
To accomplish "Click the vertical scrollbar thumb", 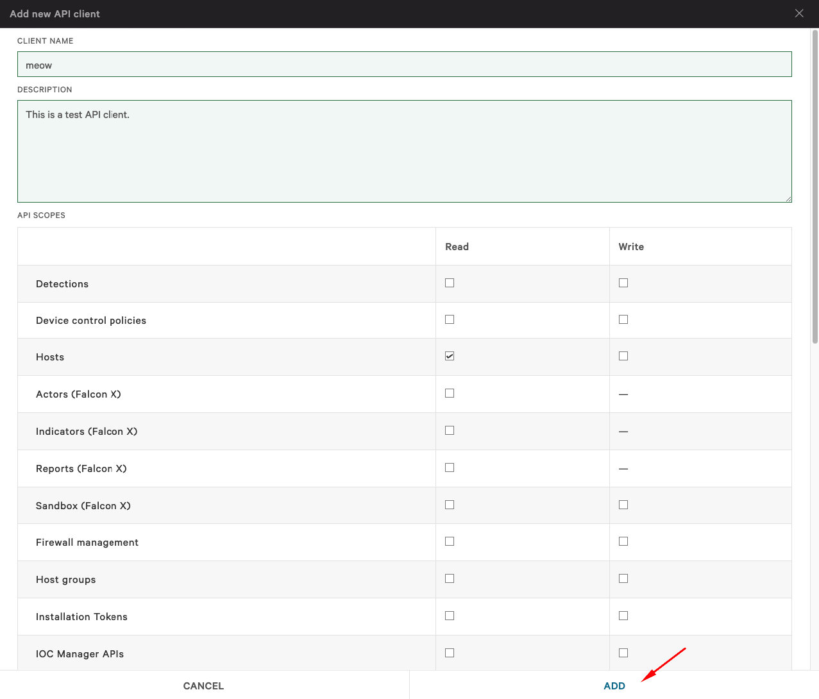I will tap(815, 186).
